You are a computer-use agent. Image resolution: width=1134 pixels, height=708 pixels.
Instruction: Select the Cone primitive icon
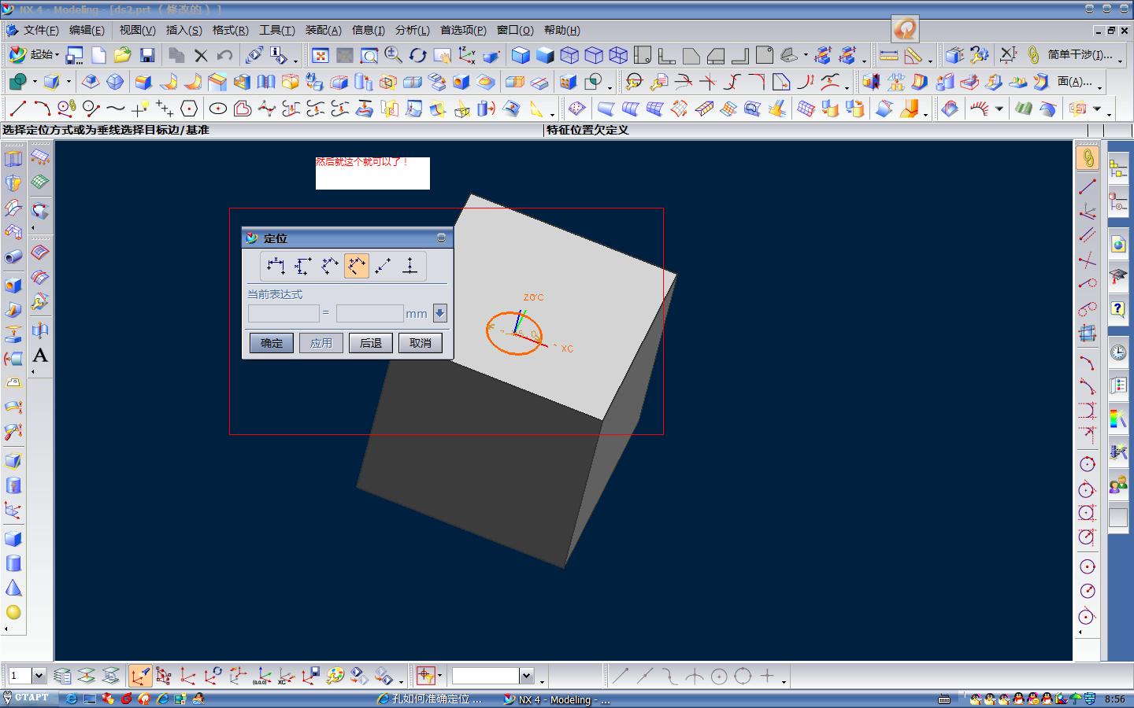[13, 588]
